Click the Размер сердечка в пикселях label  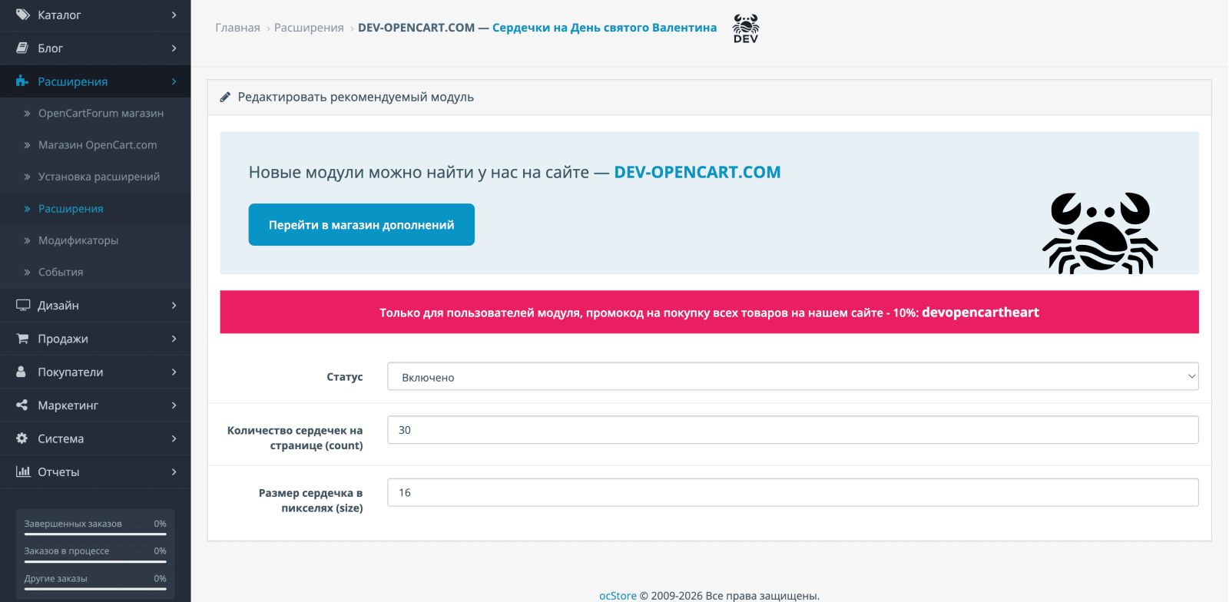click(x=310, y=500)
